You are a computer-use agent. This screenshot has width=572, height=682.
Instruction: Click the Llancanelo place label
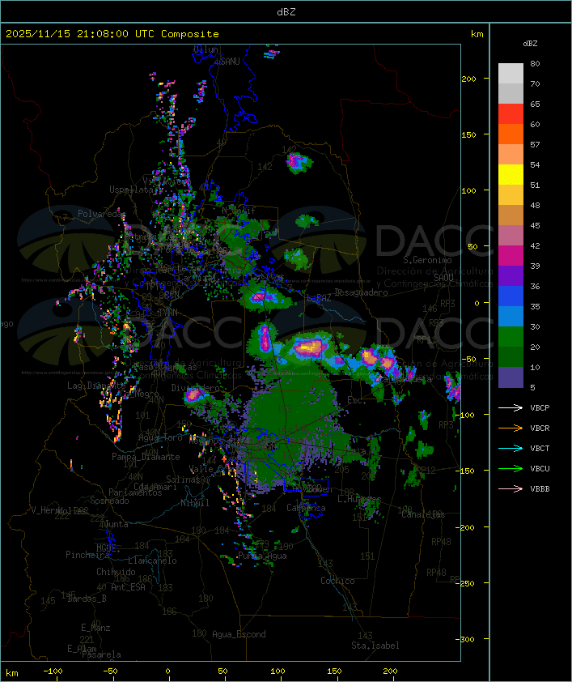click(x=152, y=561)
